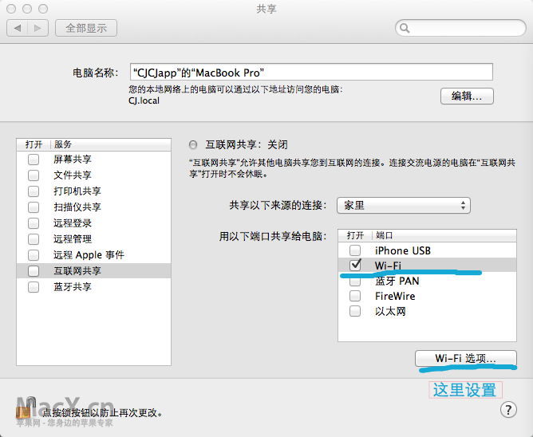Select the 远程登录 row
This screenshot has height=437, width=533.
point(93,223)
